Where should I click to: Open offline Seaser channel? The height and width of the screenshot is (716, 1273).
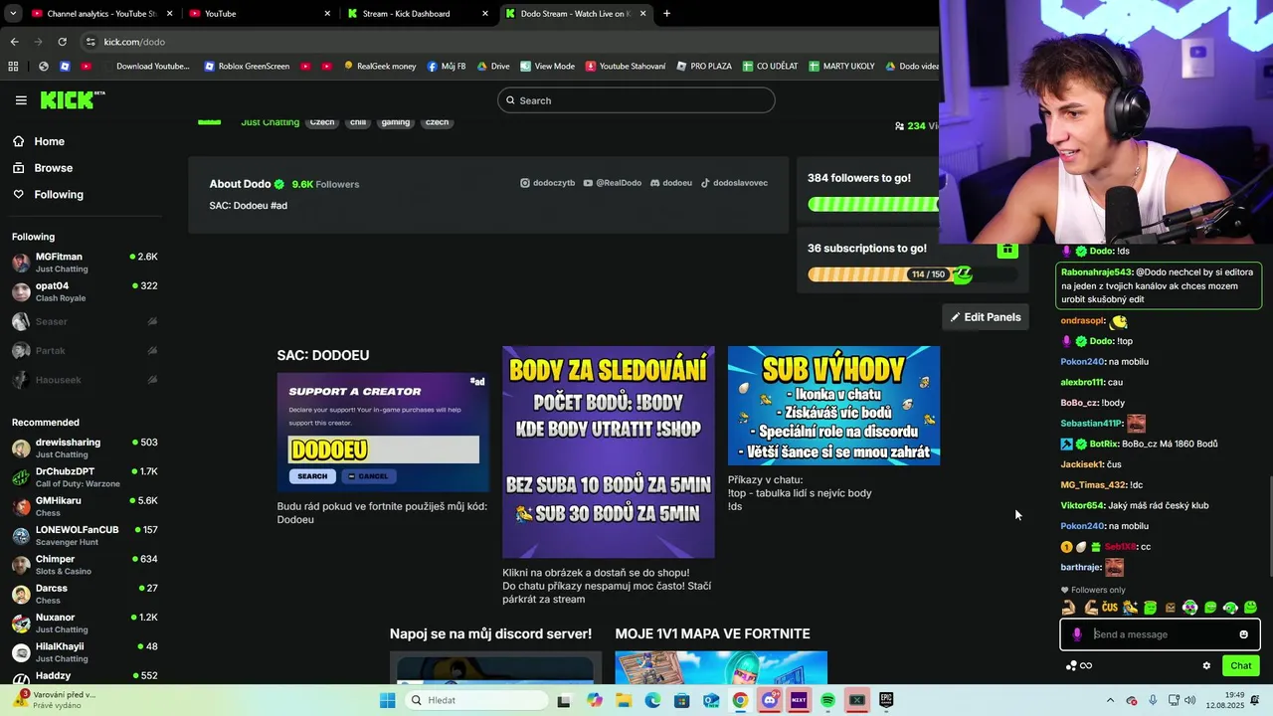pyautogui.click(x=85, y=321)
